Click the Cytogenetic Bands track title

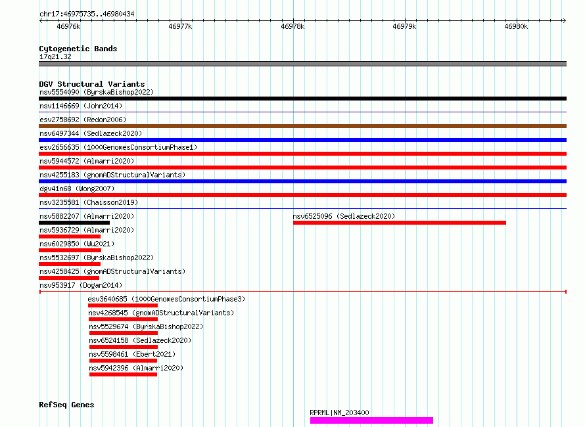(78, 49)
